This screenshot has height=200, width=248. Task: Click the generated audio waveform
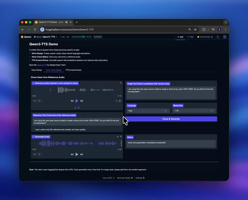pos(77,144)
